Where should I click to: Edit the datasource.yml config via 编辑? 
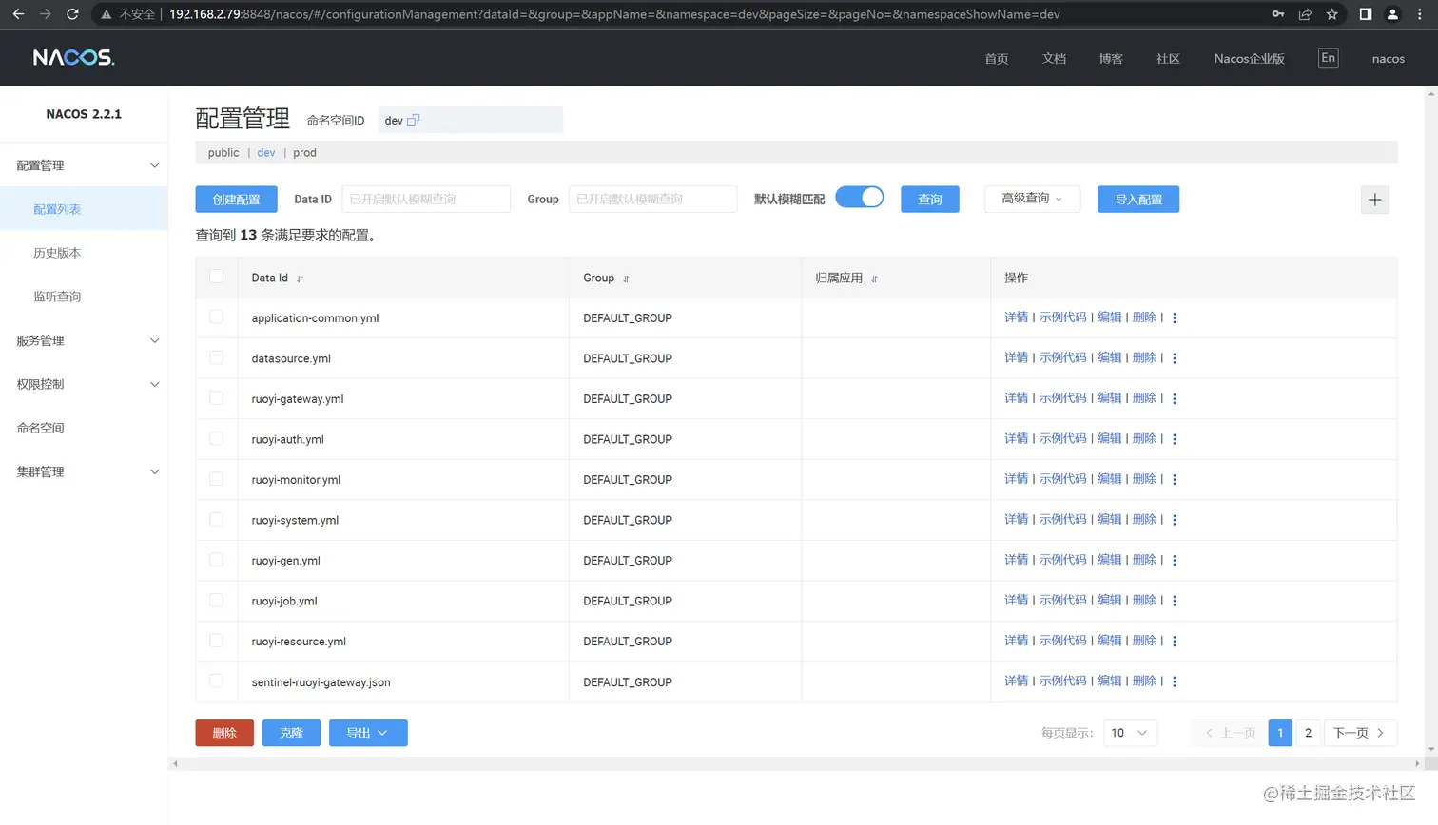tap(1109, 357)
